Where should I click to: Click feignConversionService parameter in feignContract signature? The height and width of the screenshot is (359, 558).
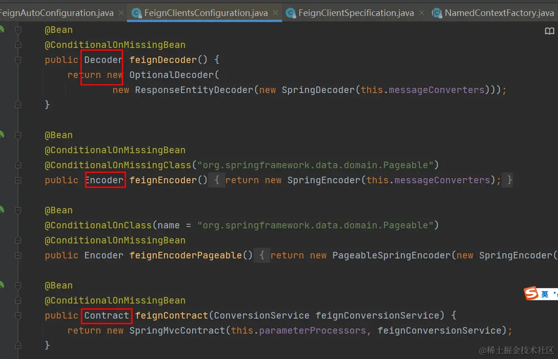coord(377,315)
